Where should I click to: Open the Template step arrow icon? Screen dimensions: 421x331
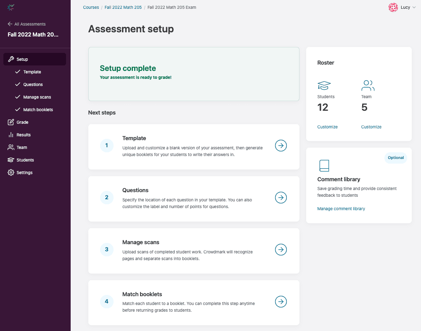point(281,146)
